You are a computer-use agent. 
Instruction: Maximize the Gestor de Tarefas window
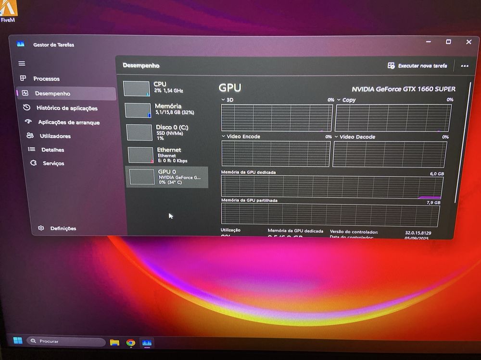[448, 42]
